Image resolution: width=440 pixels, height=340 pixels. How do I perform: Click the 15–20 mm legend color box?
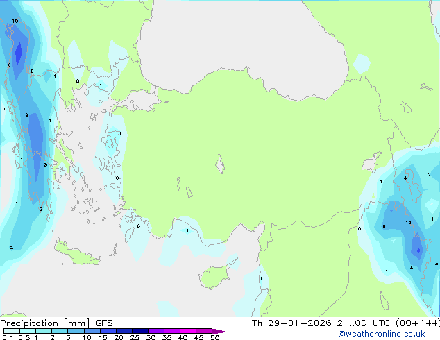click(108, 331)
